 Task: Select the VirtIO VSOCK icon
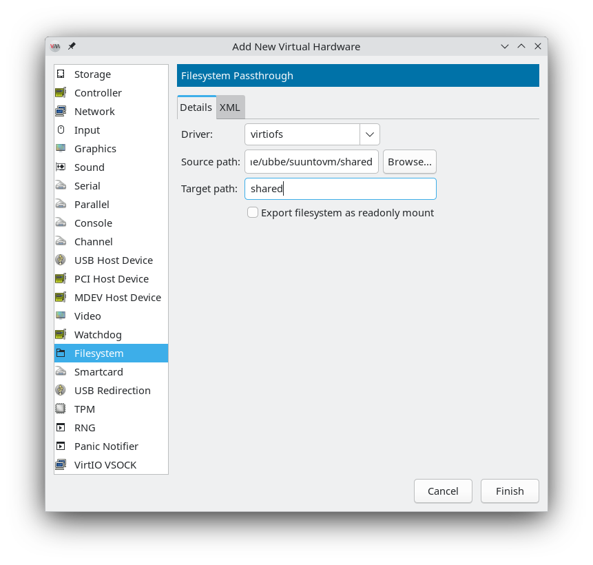tap(61, 465)
